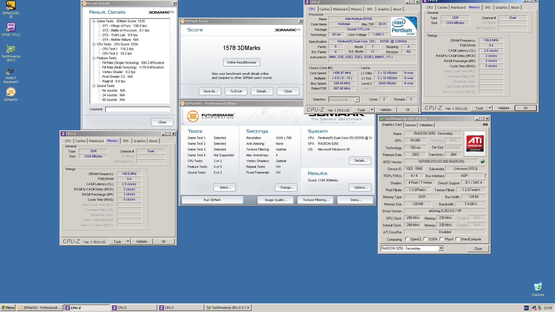Image resolution: width=555 pixels, height=312 pixels.
Task: Click in the Comment input field
Action: point(138,109)
